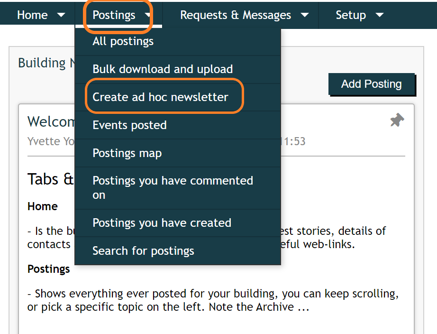Open the Setup navigation menu
This screenshot has height=334, width=437.
[351, 15]
